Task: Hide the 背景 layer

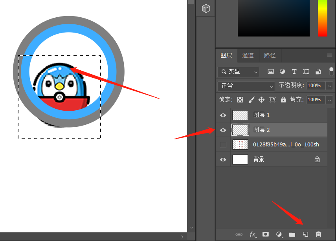Action: 223,160
